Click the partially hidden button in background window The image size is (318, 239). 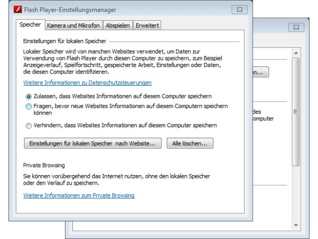click(261, 72)
